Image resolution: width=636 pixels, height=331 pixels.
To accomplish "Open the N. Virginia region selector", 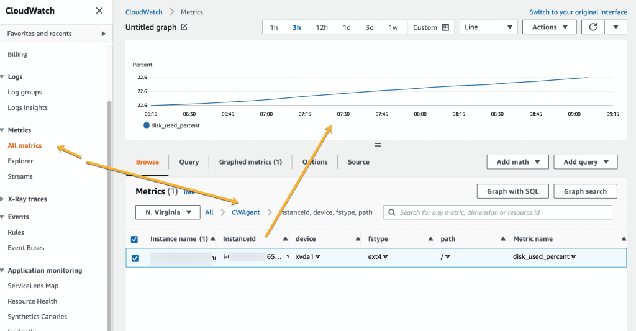I will (168, 212).
